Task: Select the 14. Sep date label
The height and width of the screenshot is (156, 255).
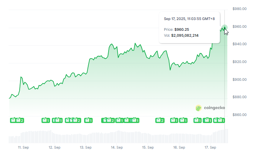Action: coord(117,147)
